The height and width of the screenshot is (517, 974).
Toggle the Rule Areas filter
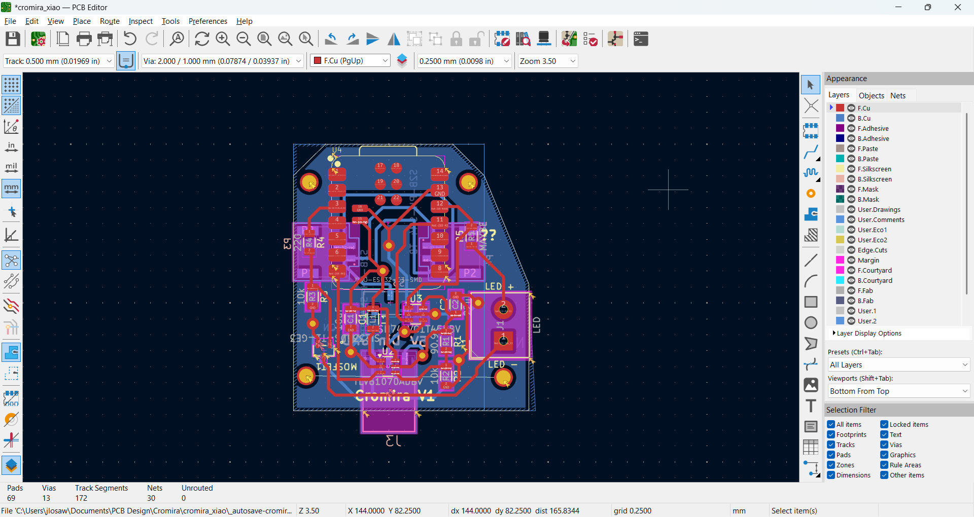point(884,465)
